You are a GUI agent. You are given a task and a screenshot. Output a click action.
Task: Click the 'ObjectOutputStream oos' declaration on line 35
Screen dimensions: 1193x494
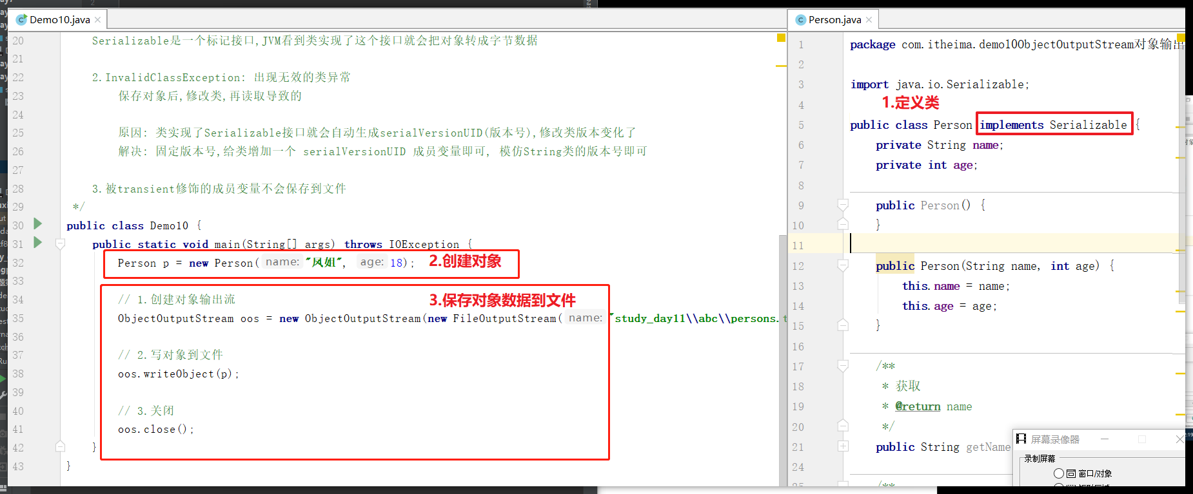pyautogui.click(x=188, y=318)
